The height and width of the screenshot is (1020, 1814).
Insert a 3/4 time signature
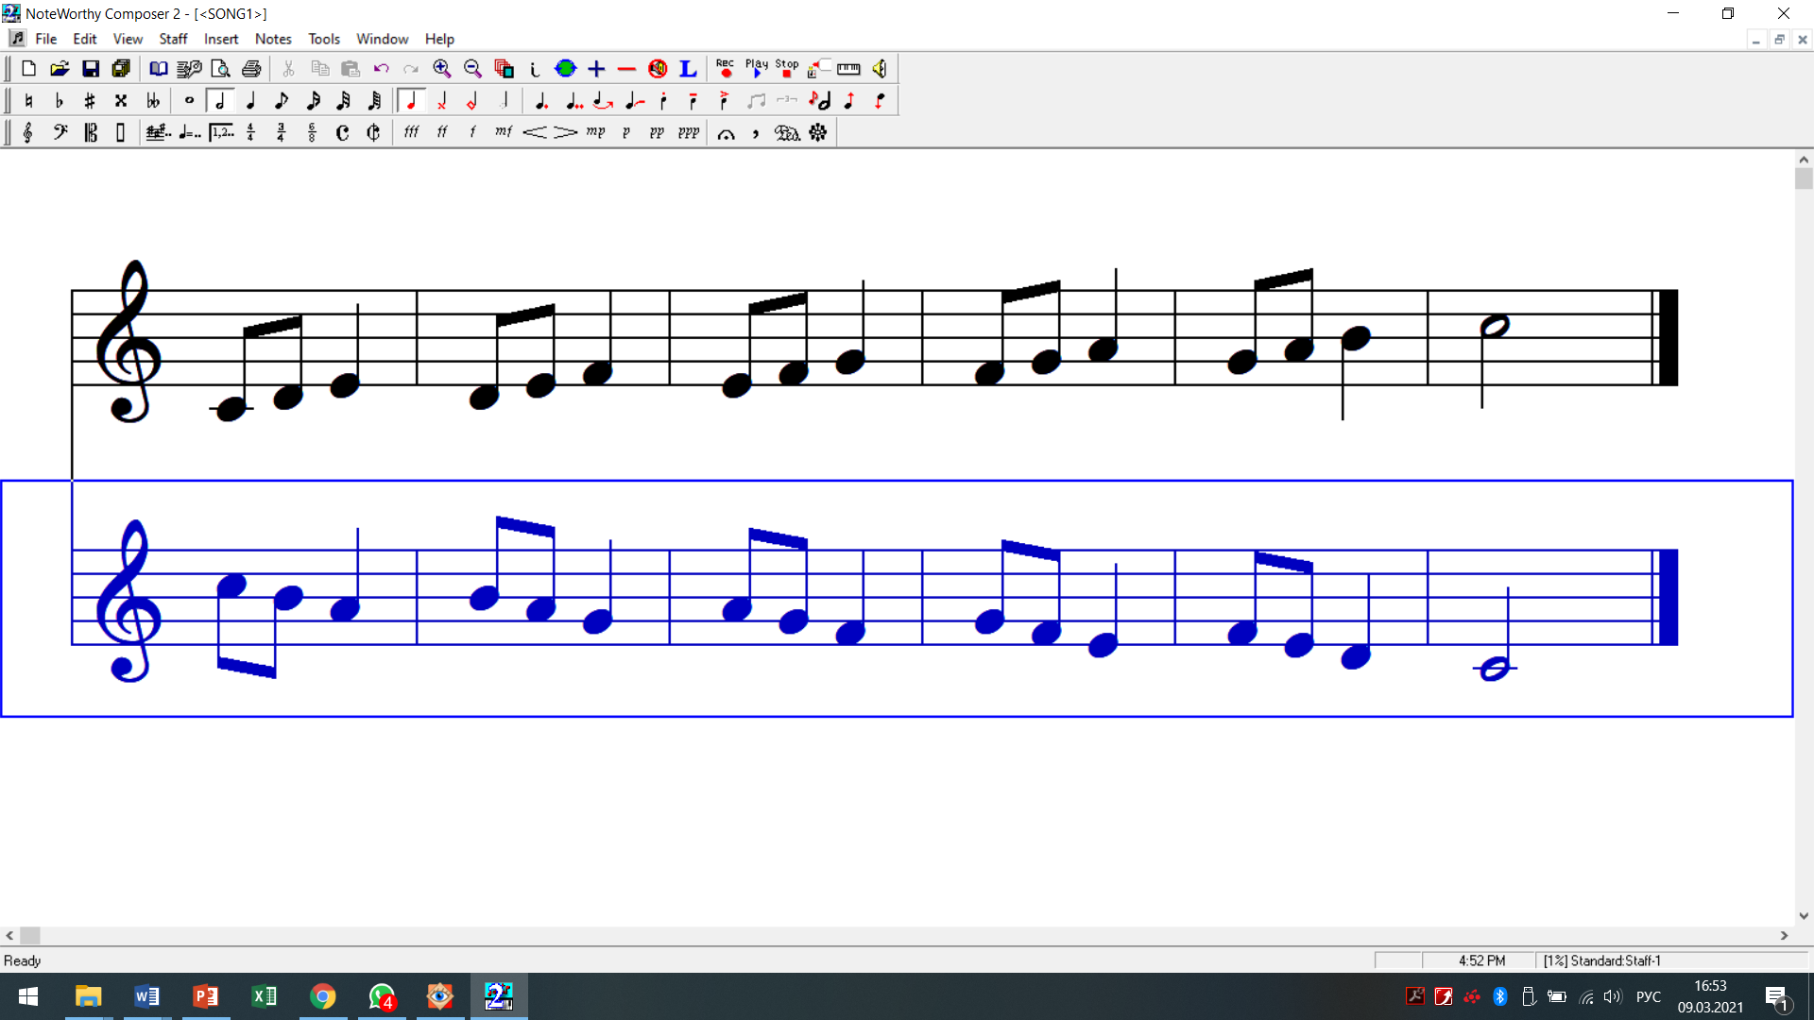(x=281, y=132)
